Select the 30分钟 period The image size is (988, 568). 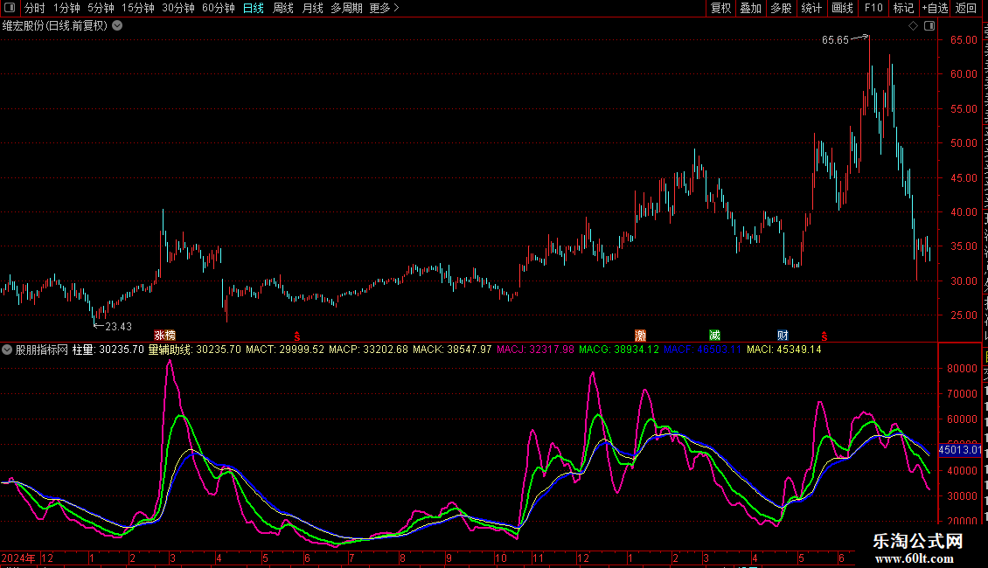pyautogui.click(x=178, y=8)
